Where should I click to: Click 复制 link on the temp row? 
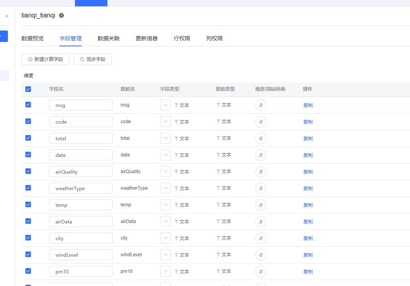(x=308, y=205)
